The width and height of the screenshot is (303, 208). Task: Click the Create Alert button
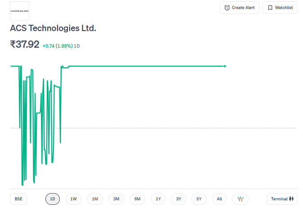pos(239,8)
